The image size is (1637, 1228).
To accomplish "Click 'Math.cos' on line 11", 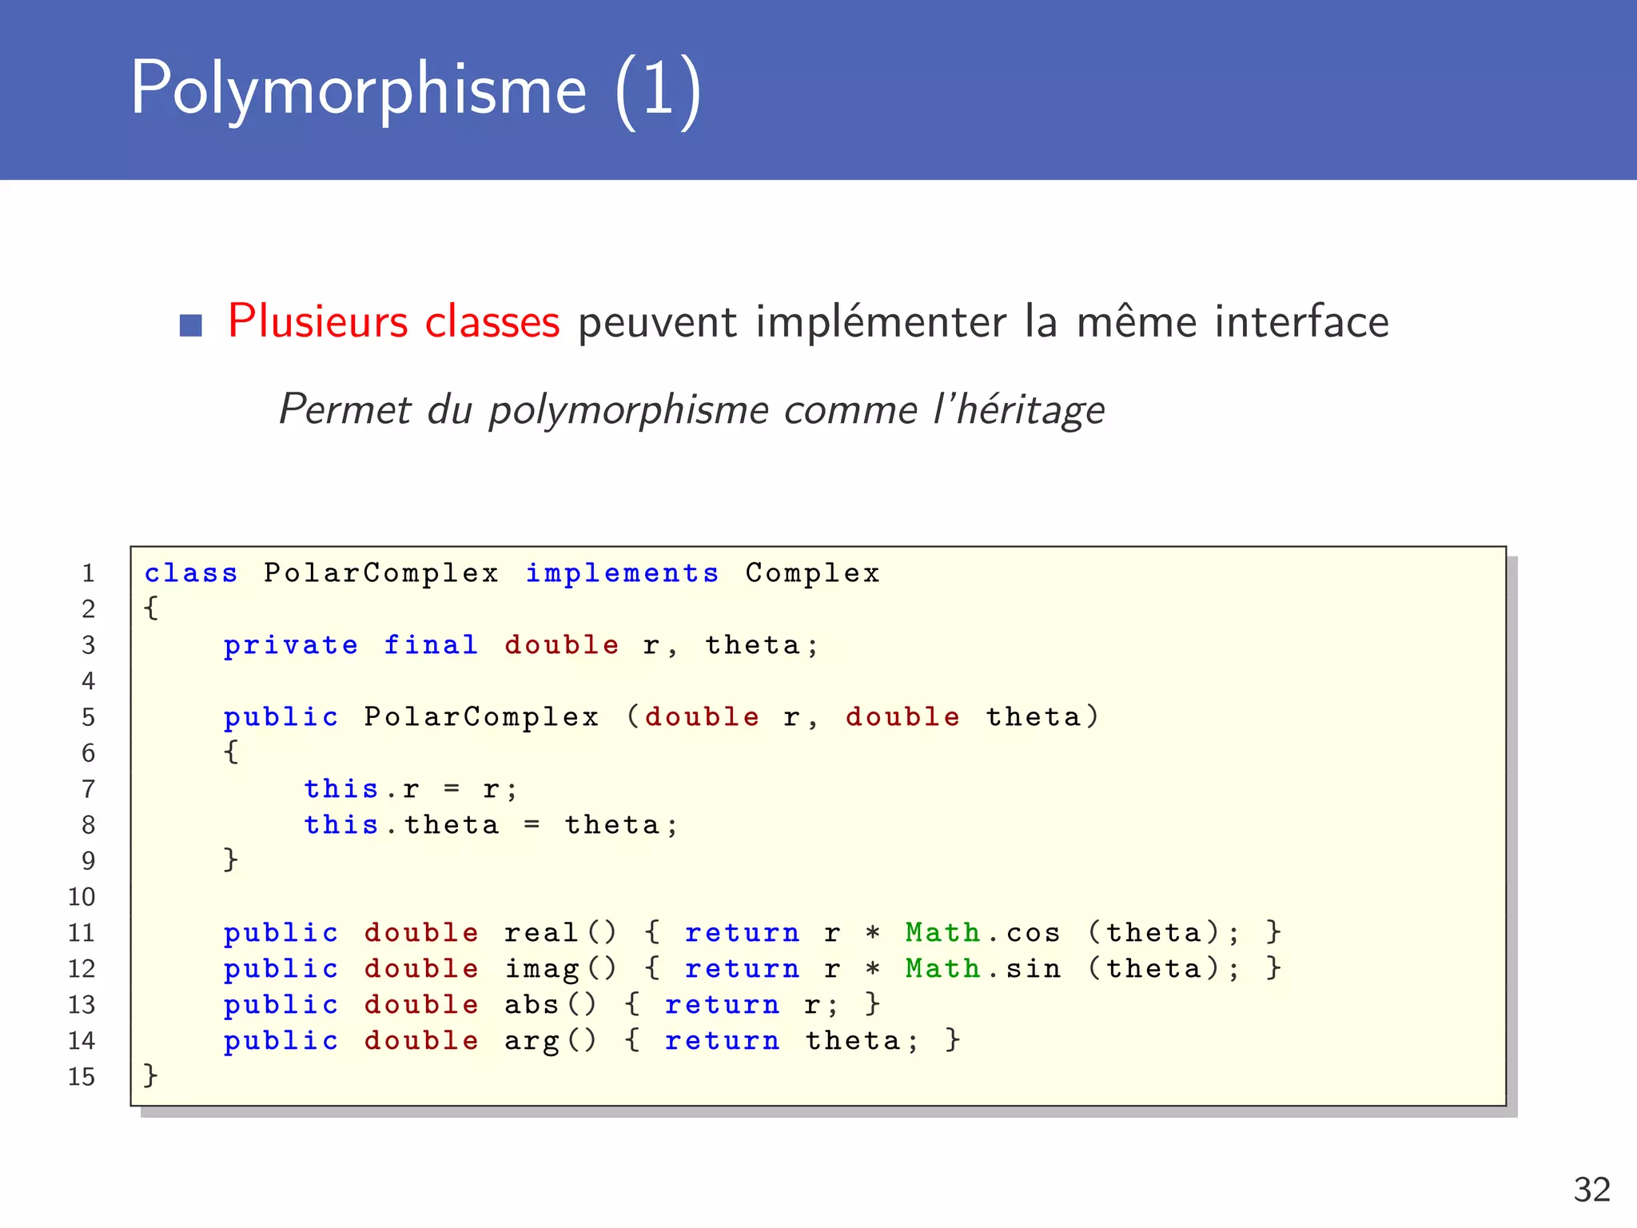I will (983, 932).
